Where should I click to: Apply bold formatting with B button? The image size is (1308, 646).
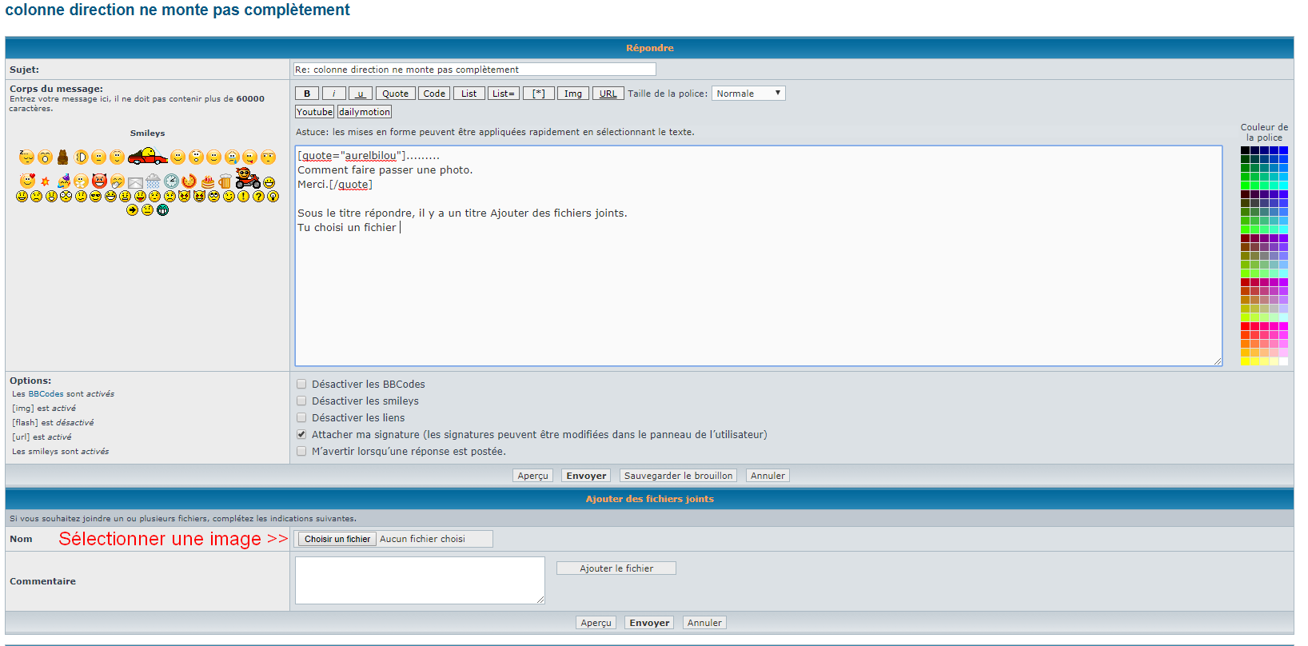[x=307, y=94]
